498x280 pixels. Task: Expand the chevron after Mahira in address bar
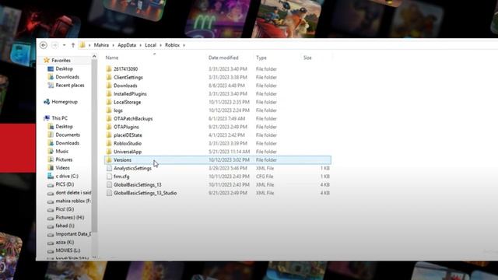click(113, 45)
